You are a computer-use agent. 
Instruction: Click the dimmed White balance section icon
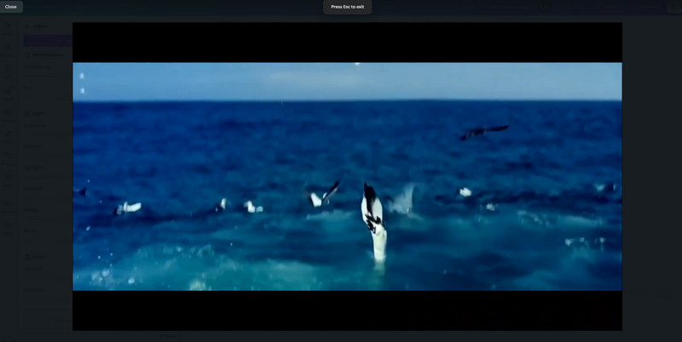pyautogui.click(x=28, y=54)
